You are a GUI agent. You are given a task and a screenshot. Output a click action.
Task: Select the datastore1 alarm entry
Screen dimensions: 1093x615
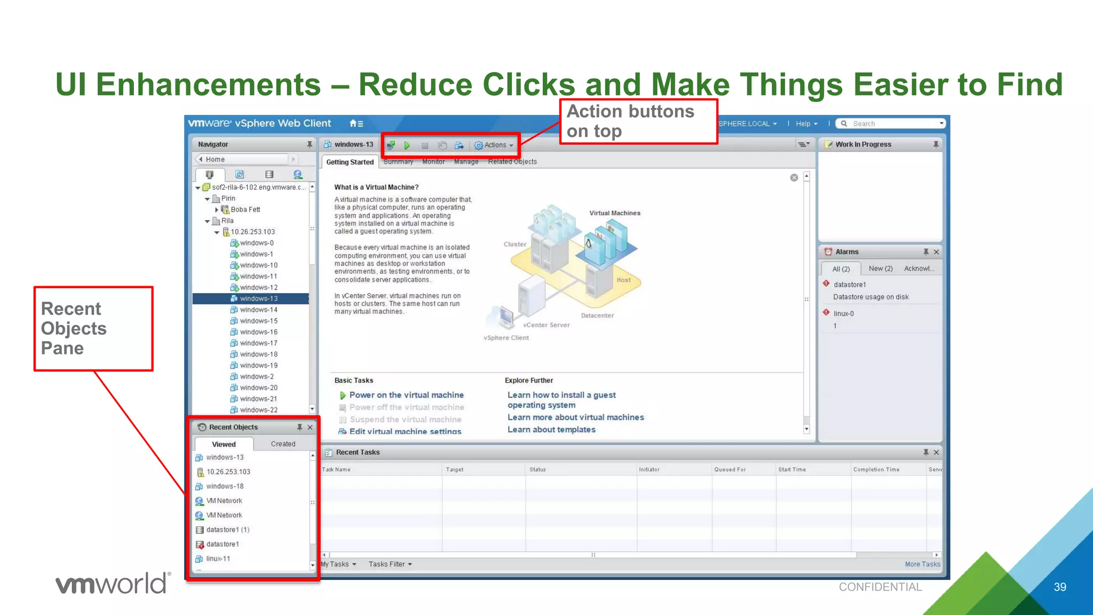881,291
